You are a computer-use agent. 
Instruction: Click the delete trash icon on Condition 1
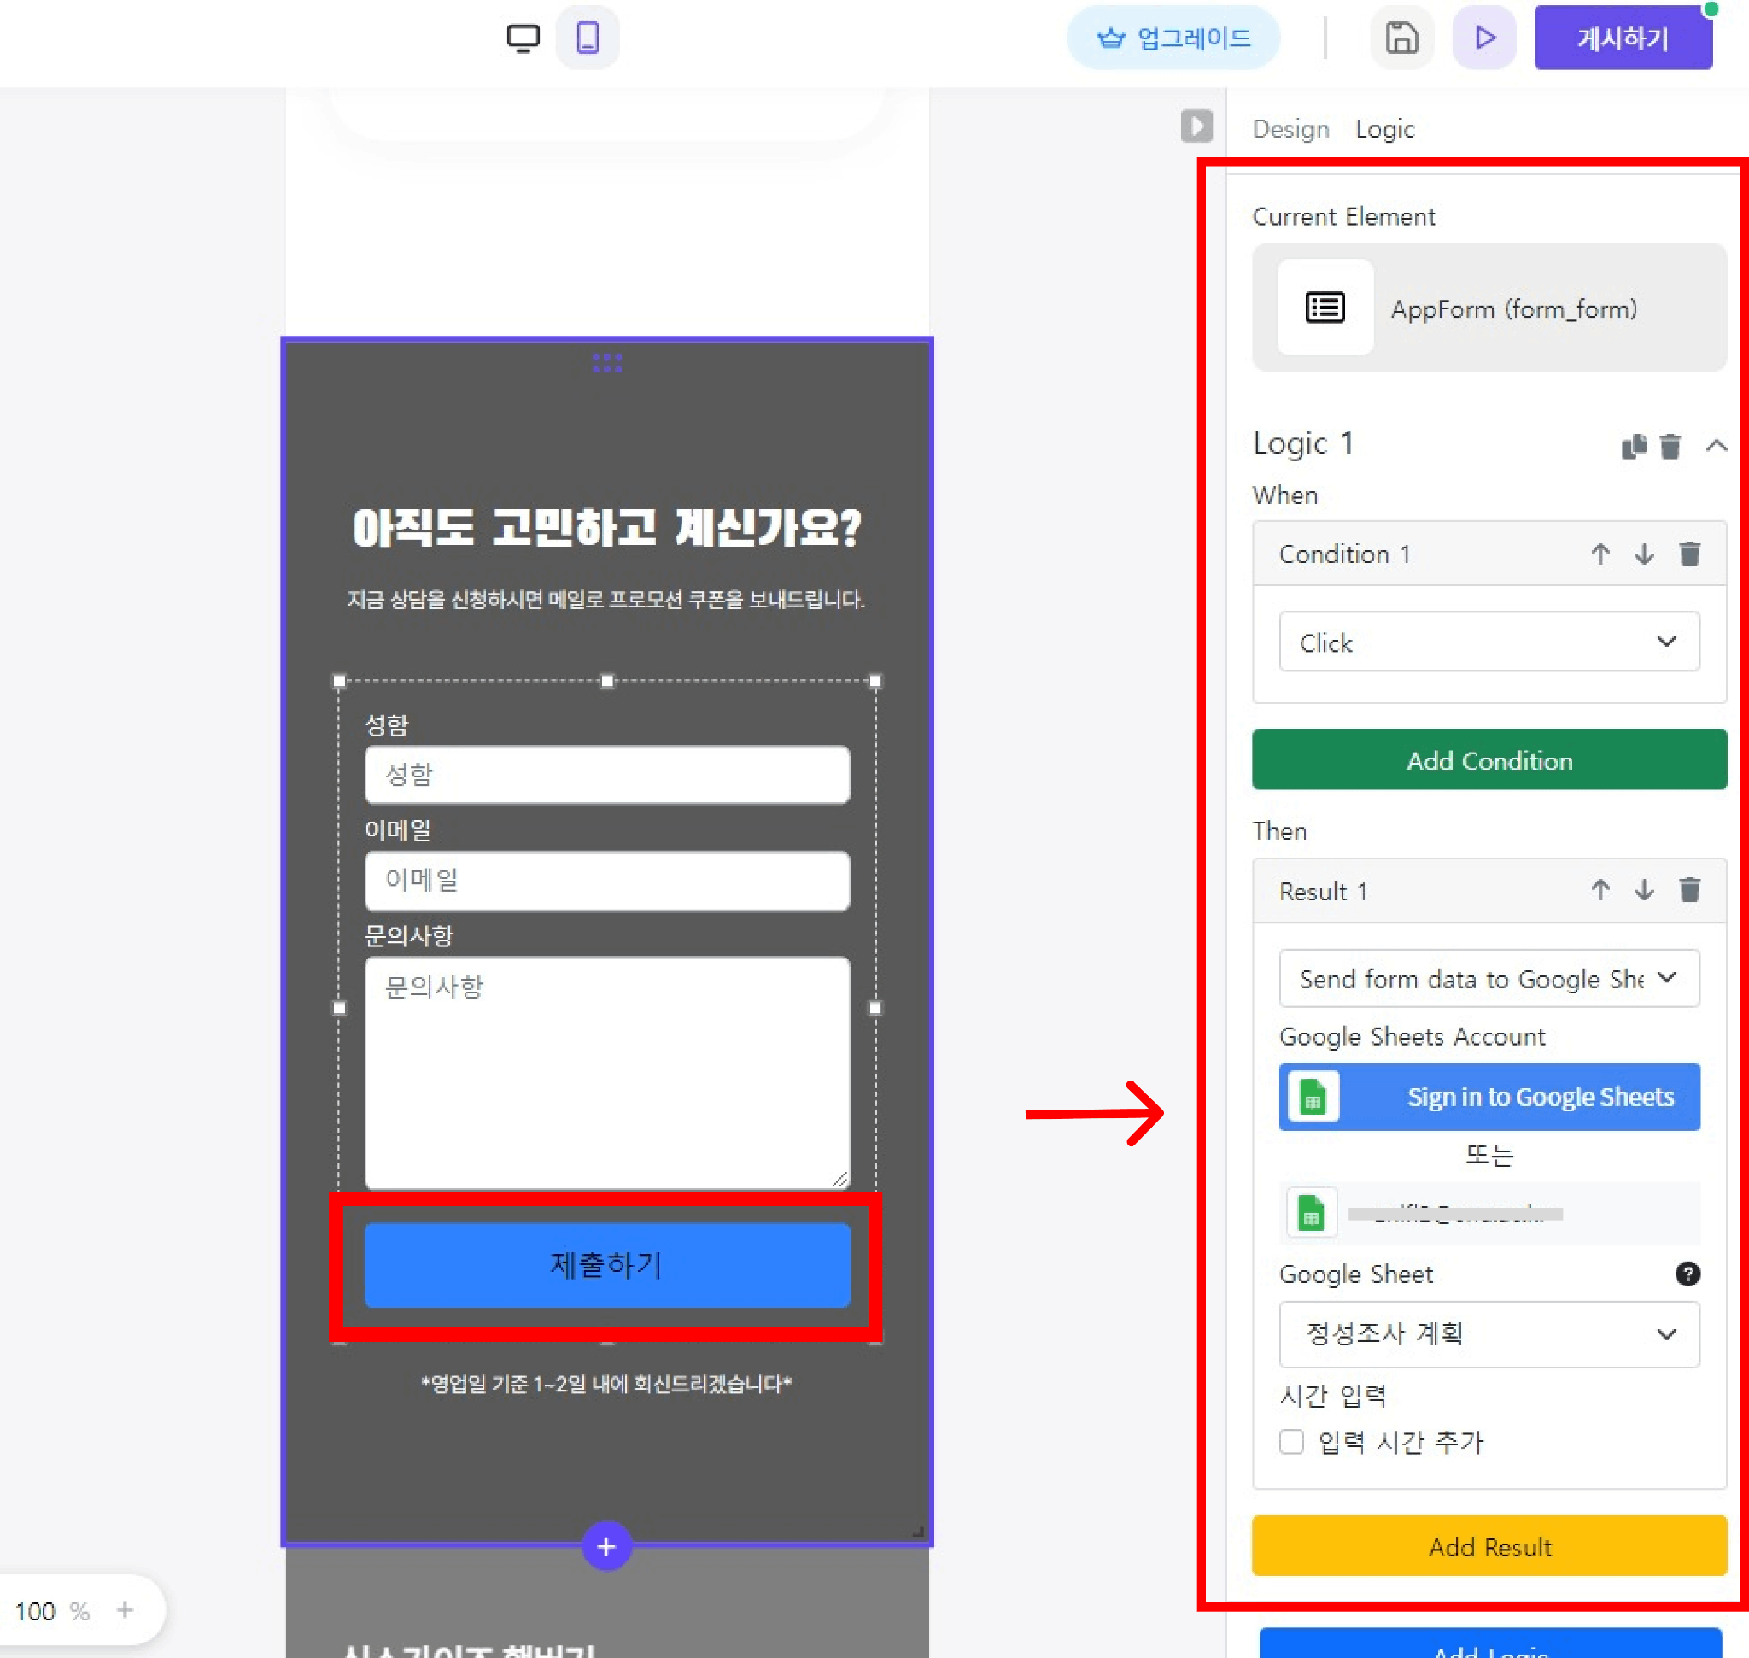(1690, 554)
